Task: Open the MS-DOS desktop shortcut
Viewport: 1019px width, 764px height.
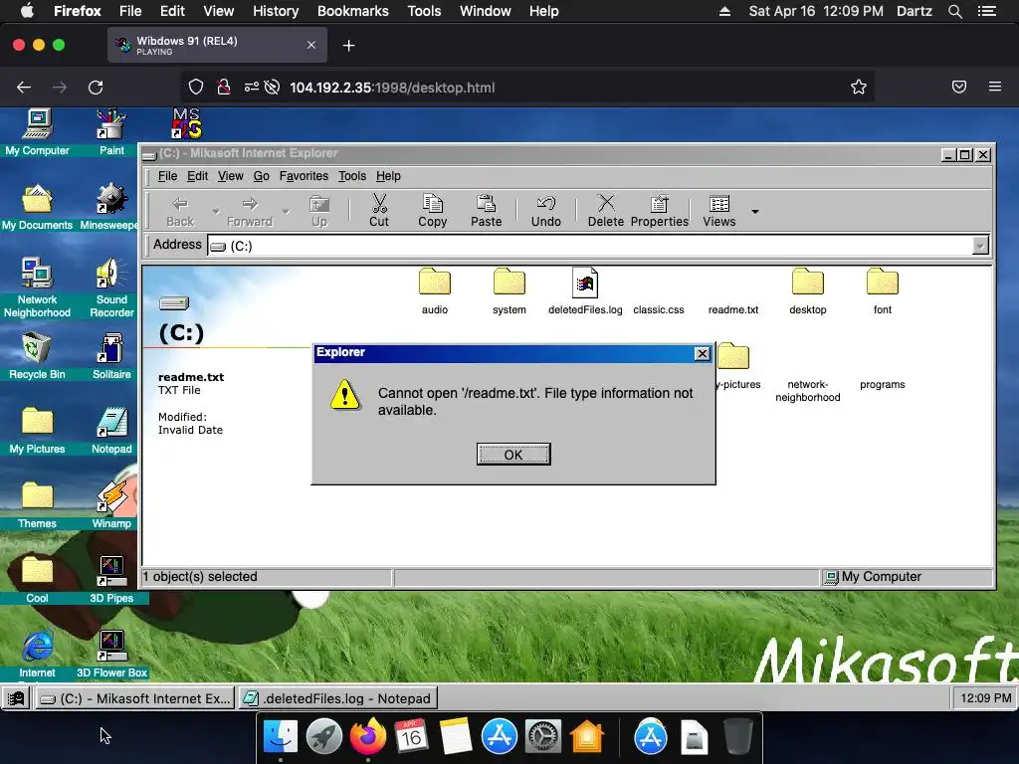Action: (186, 123)
